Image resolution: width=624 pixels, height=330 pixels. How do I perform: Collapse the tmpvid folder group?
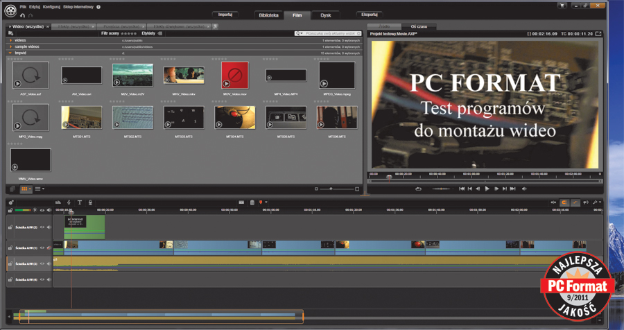[10, 52]
